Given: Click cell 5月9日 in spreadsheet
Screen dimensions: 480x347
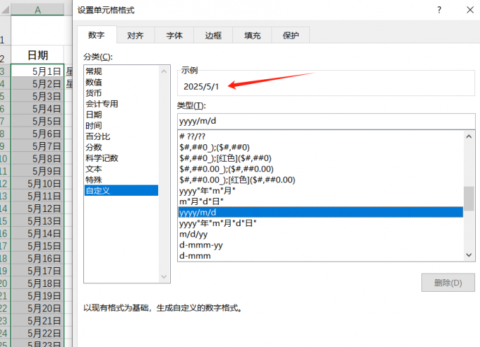Looking at the screenshot, I should coord(37,171).
